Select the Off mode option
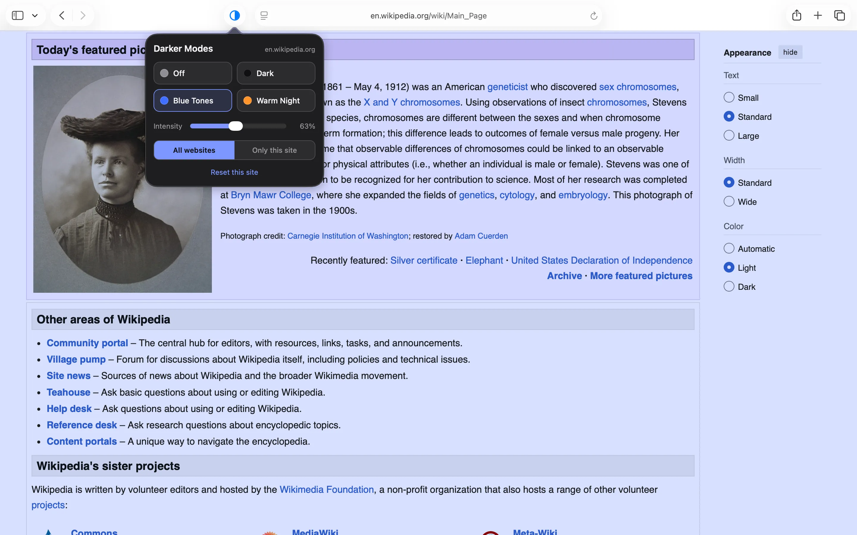857x535 pixels. pos(193,73)
